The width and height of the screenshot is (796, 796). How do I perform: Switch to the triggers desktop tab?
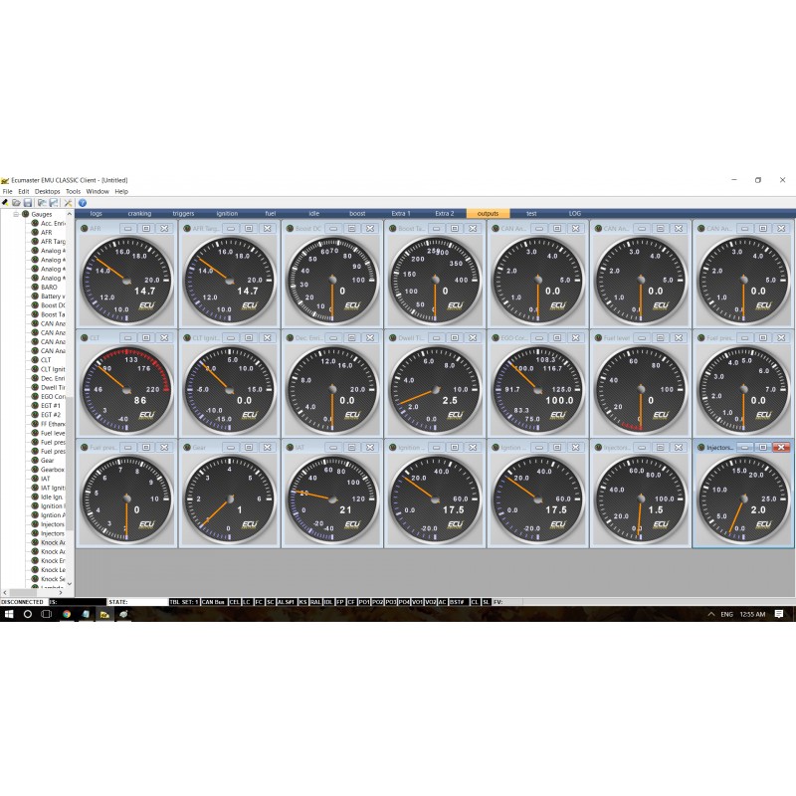pos(183,214)
